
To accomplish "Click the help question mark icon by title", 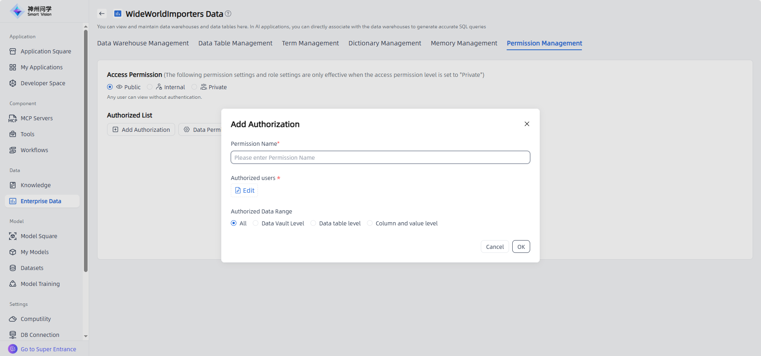I will pyautogui.click(x=228, y=14).
